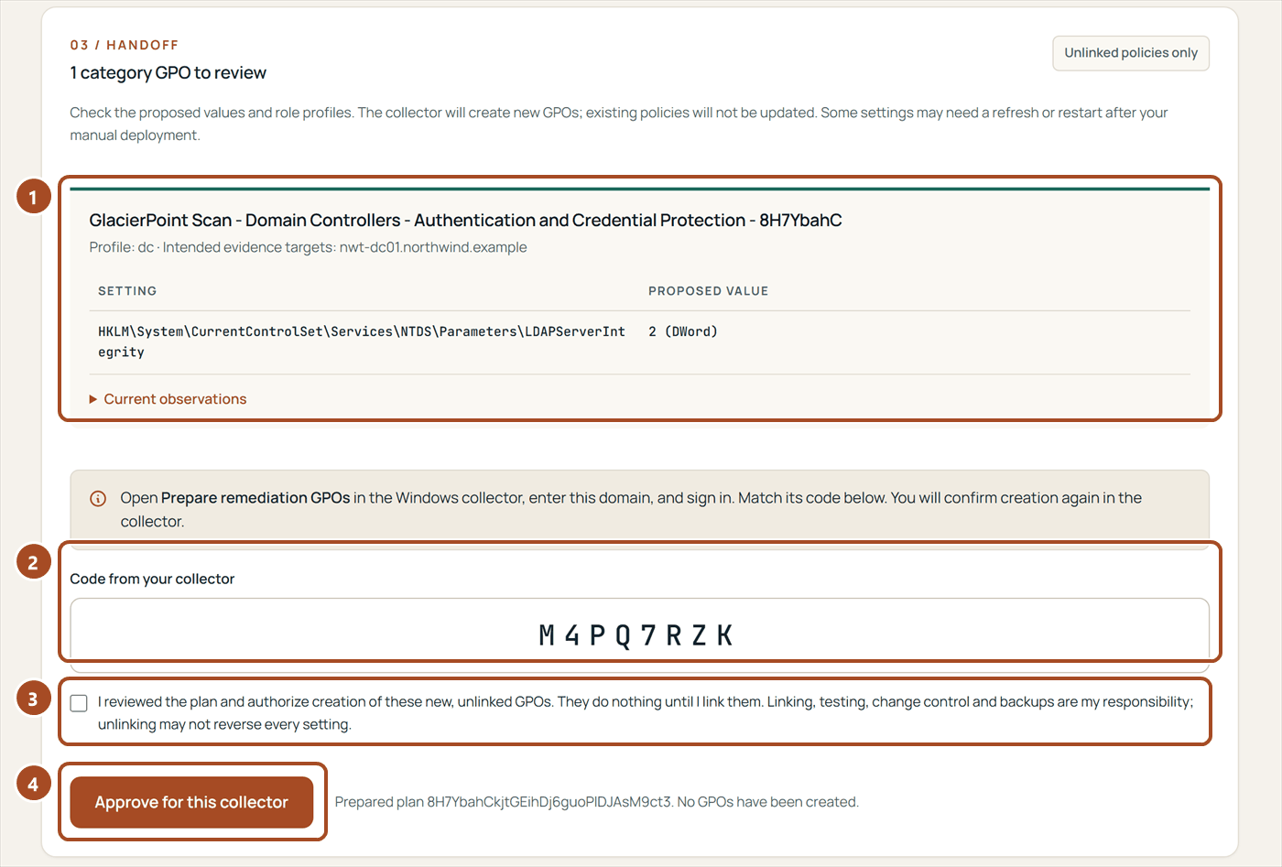Screen dimensions: 1282x867
Task: Focus the Code from your collector field
Action: pyautogui.click(x=639, y=634)
